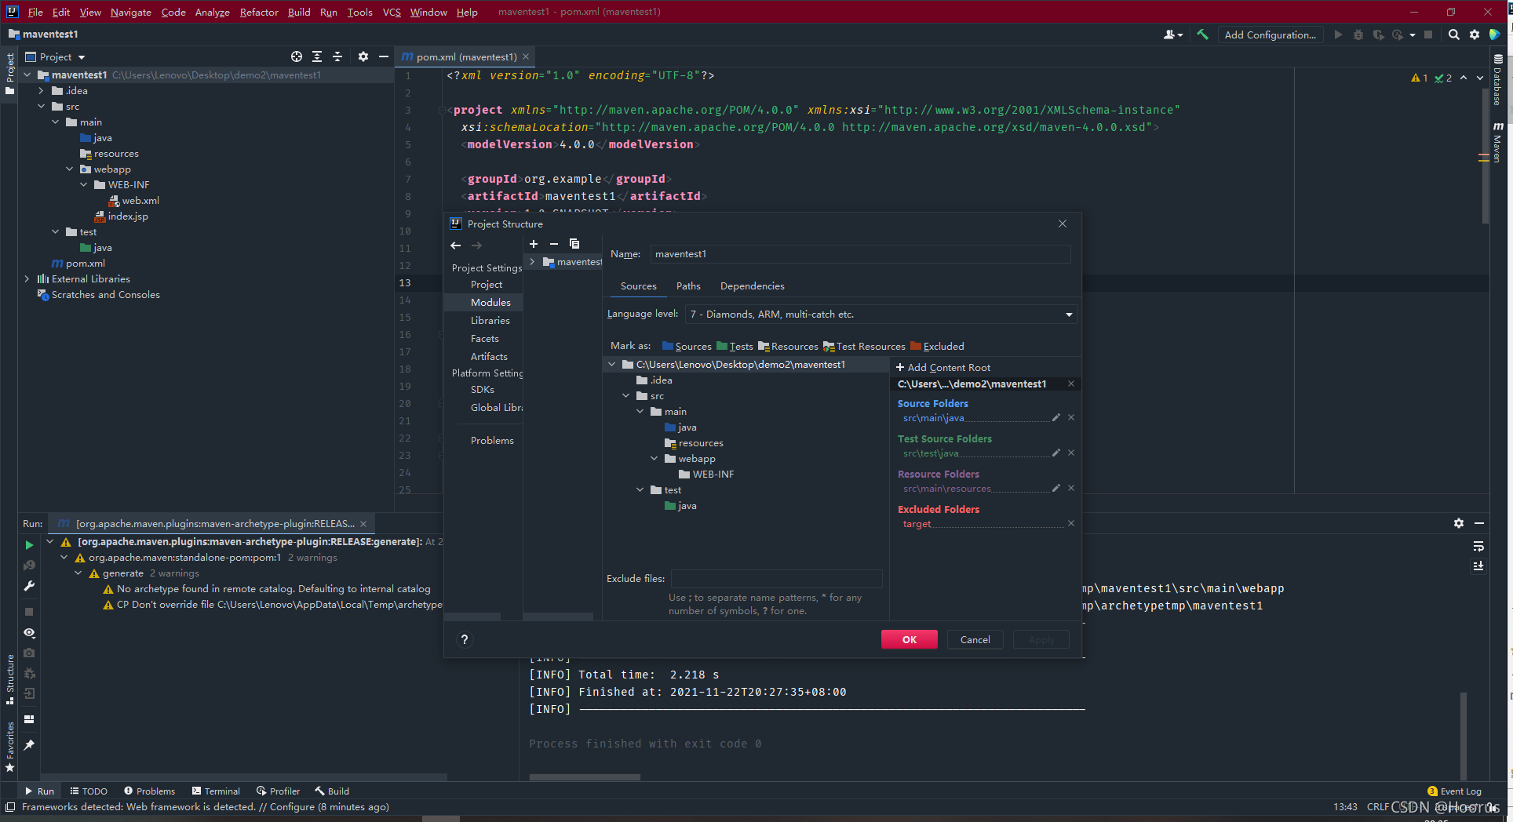1513x822 pixels.
Task: Copy the selected module icon
Action: coord(574,244)
